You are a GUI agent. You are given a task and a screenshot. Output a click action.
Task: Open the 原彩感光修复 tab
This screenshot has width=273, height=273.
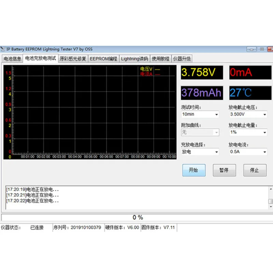[x=73, y=59]
